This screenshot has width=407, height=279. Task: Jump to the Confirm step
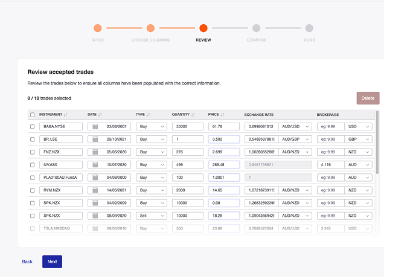point(257,28)
